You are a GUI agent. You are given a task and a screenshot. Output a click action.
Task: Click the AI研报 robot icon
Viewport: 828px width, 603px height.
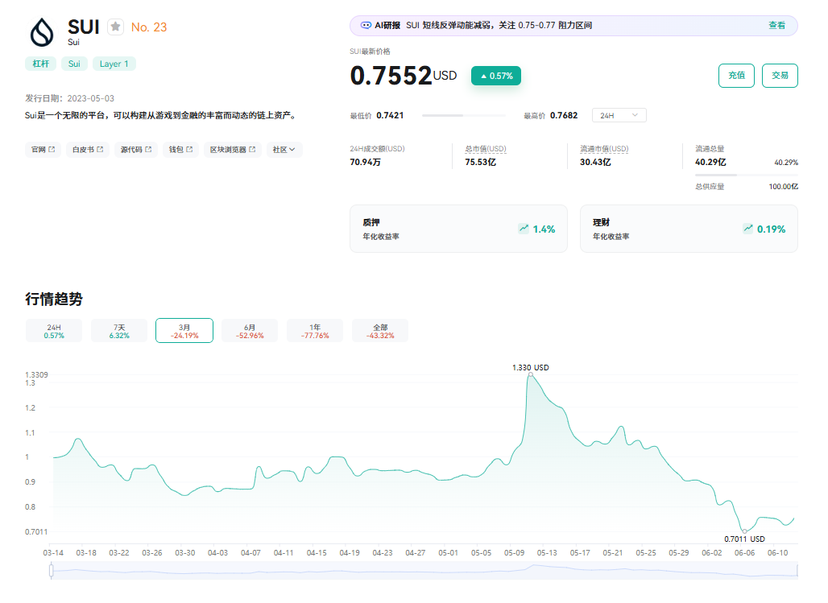366,25
